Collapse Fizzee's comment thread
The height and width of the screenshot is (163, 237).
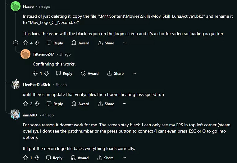pos(16,43)
